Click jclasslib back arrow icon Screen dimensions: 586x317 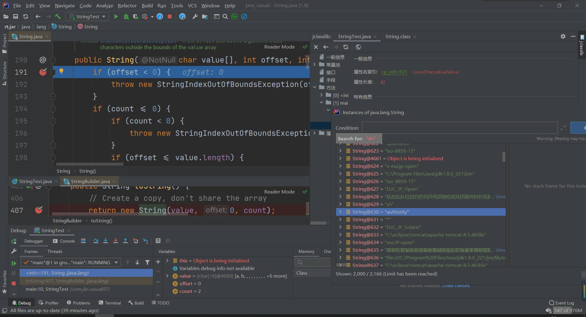click(326, 47)
